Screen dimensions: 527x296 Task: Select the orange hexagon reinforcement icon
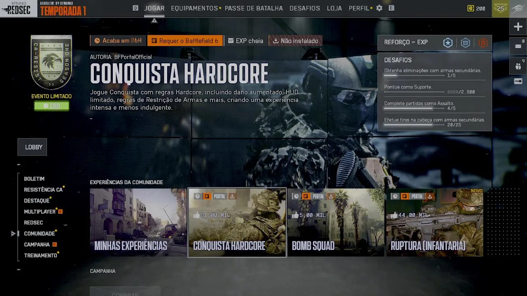pos(483,43)
